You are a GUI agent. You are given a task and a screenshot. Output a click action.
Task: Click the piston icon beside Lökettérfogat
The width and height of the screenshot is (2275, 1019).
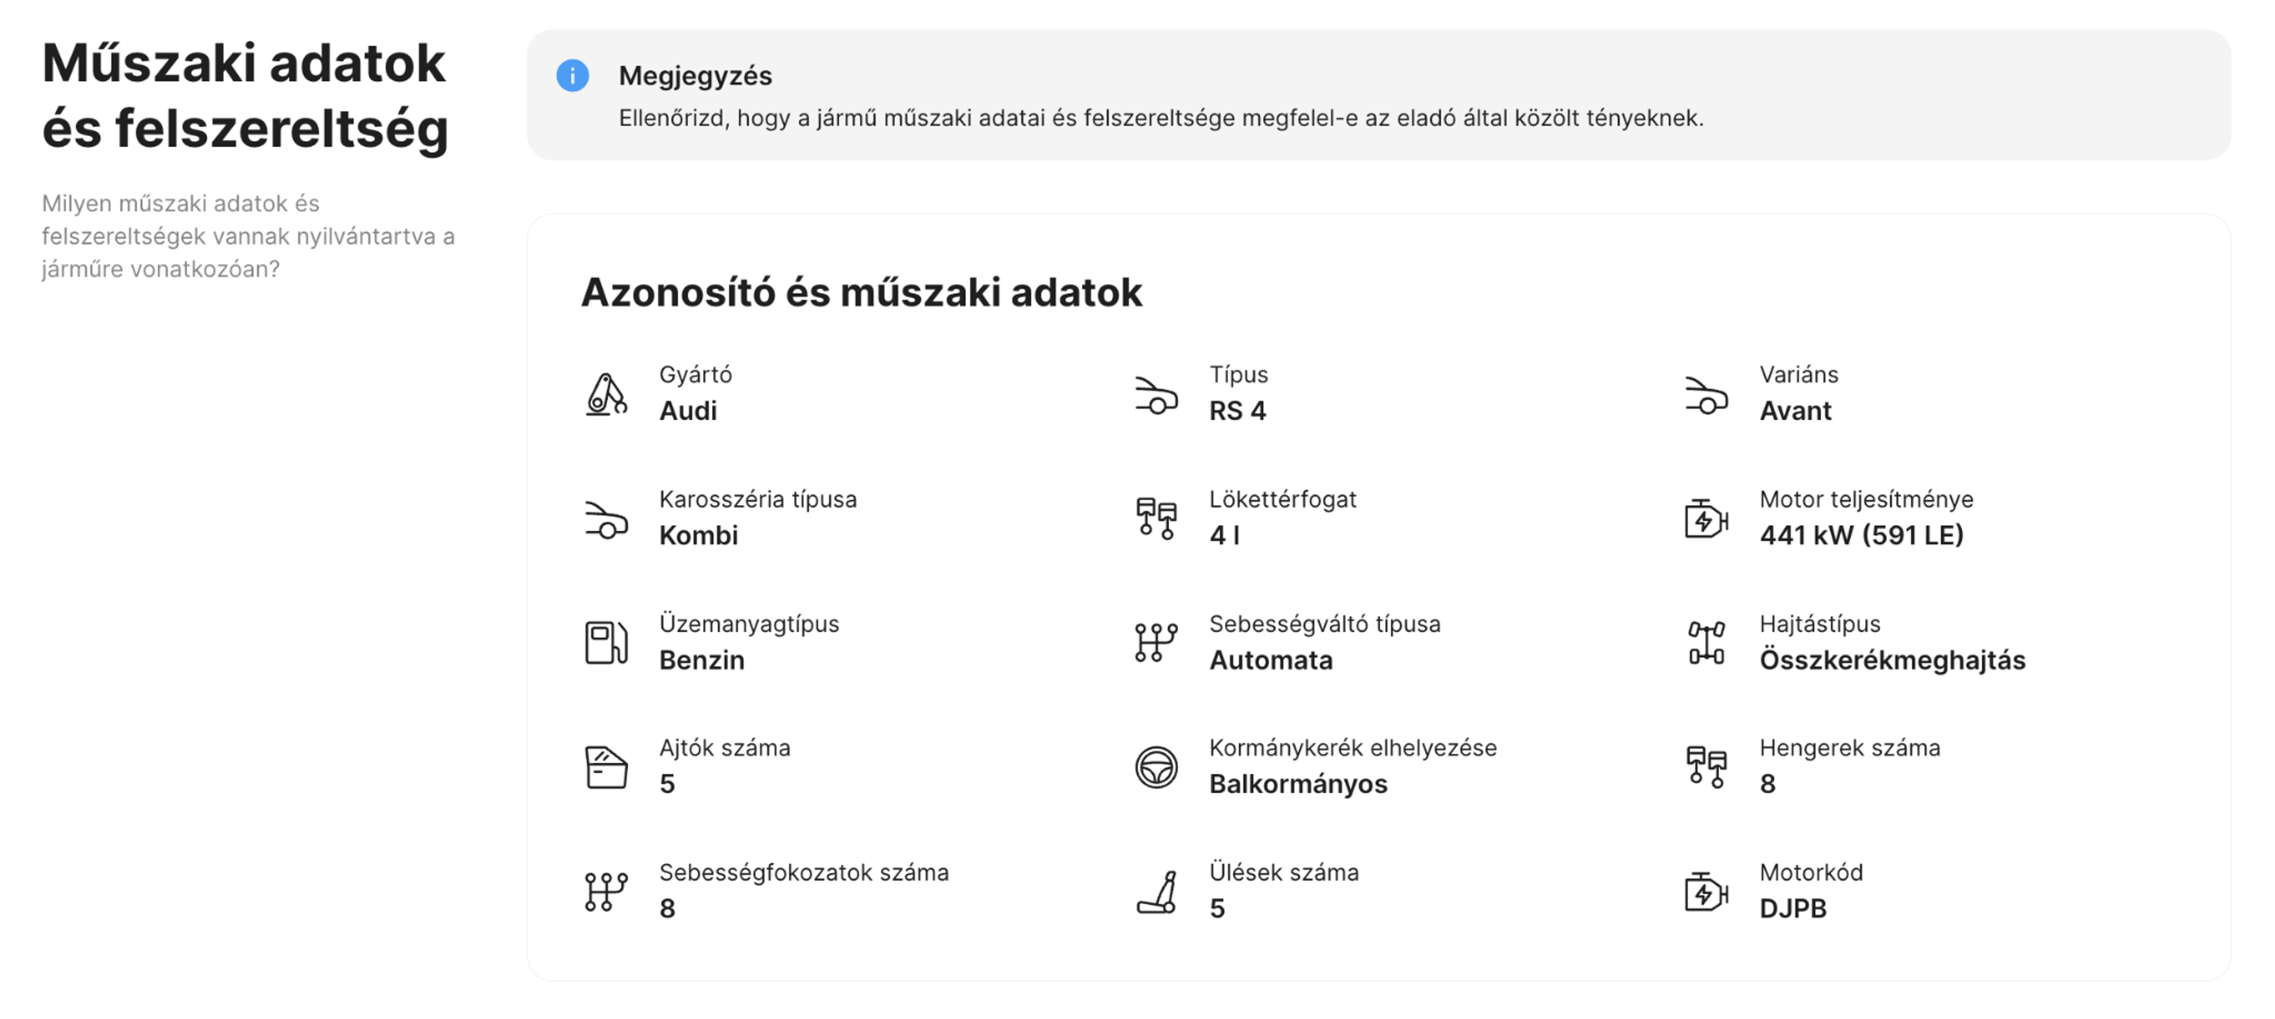(x=1156, y=519)
